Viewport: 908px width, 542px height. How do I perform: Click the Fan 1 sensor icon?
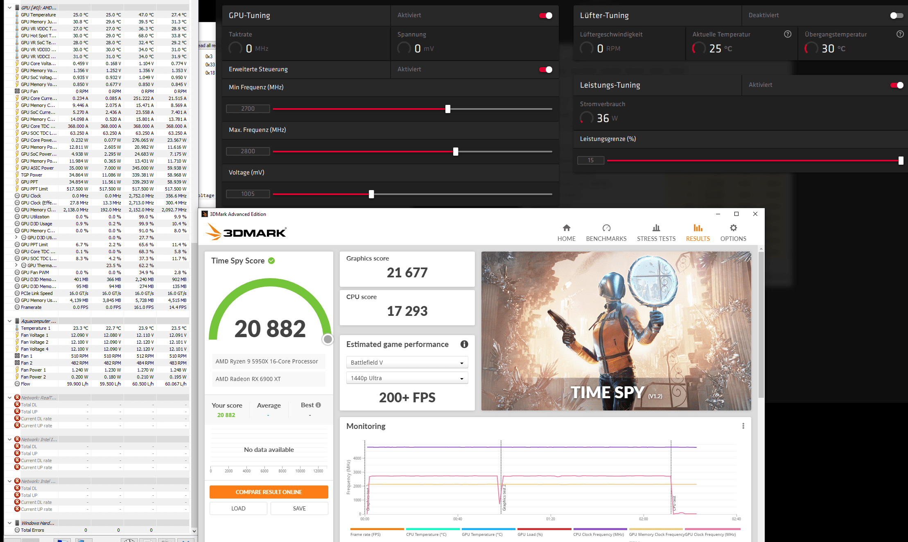pyautogui.click(x=17, y=356)
